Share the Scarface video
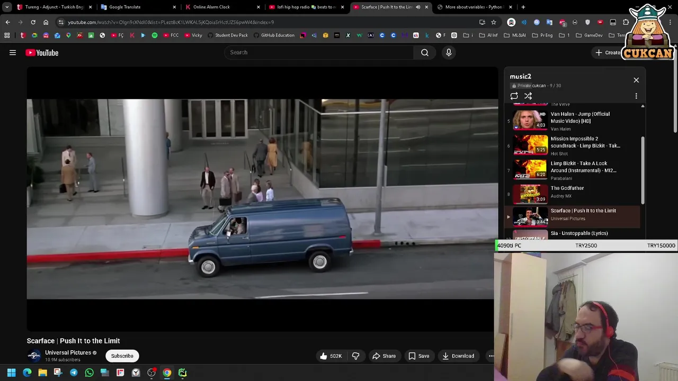The image size is (678, 381). [x=384, y=356]
